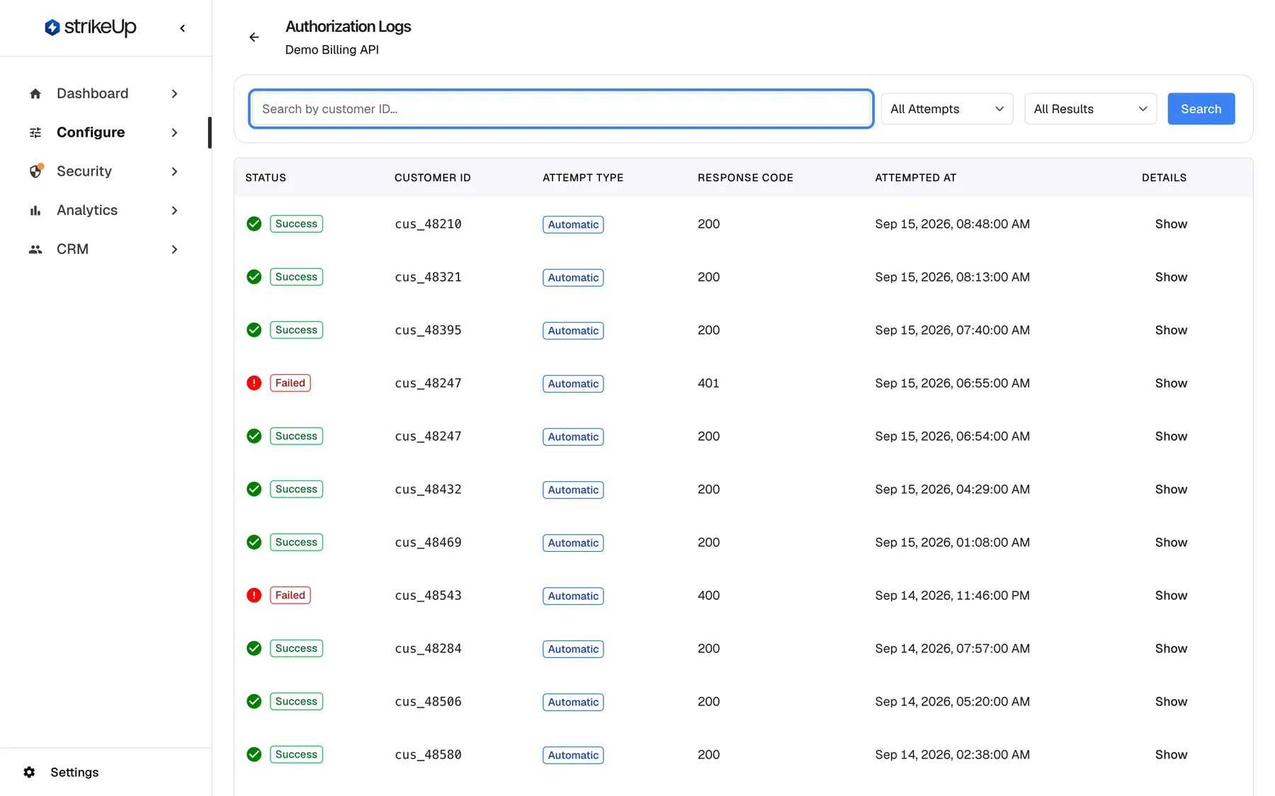This screenshot has width=1275, height=796.
Task: Open Settings at the sidebar bottom
Action: (74, 772)
